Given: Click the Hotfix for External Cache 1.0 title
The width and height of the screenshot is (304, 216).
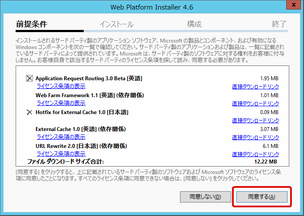Looking at the screenshot, I should (x=82, y=112).
